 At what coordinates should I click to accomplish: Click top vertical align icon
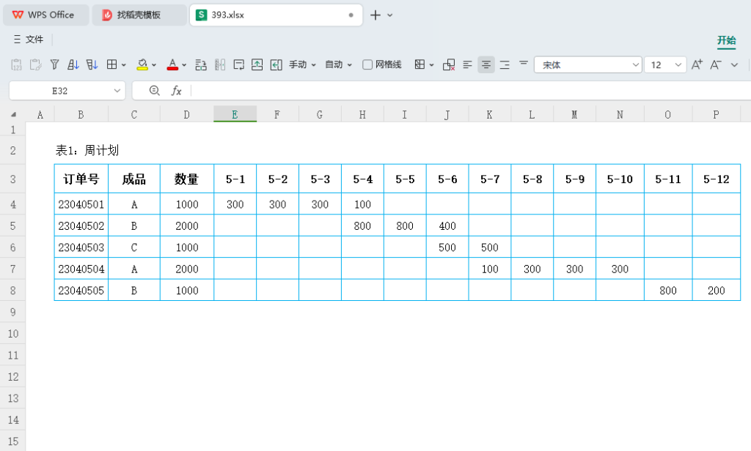pos(524,63)
